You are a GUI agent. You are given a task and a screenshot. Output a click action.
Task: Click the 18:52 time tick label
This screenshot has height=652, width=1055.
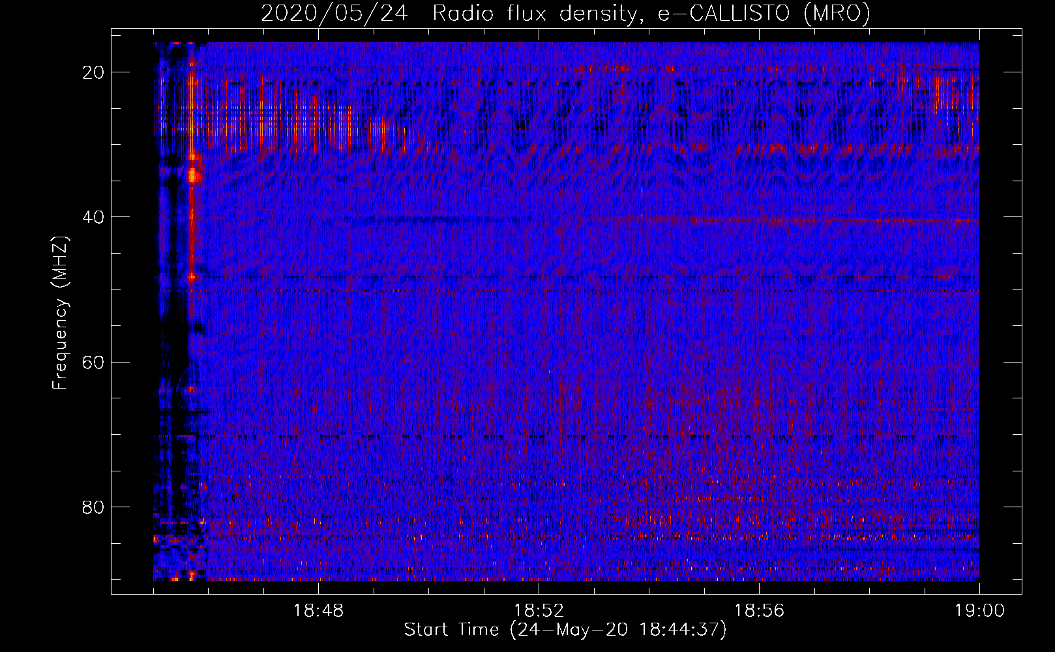coord(539,611)
